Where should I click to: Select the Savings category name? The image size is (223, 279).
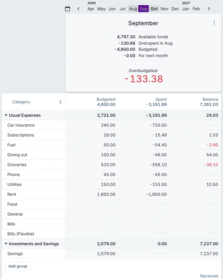pyautogui.click(x=15, y=254)
